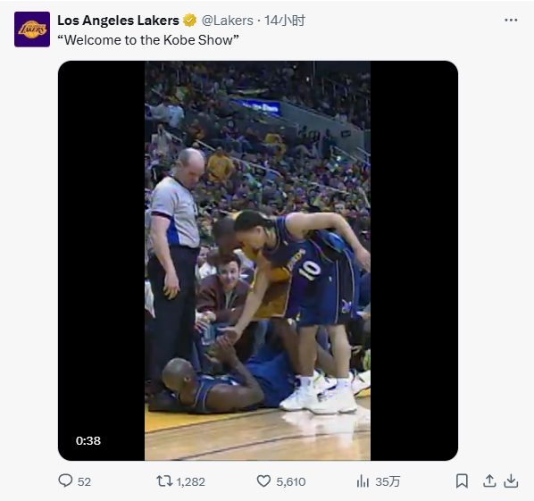
Task: Open the Lakers profile avatar
Action: coord(32,29)
